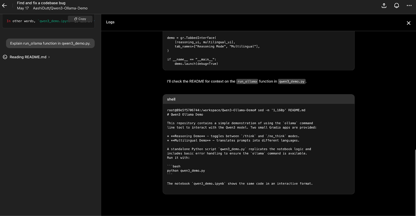Select the Explain run_ollama function message

pyautogui.click(x=50, y=43)
